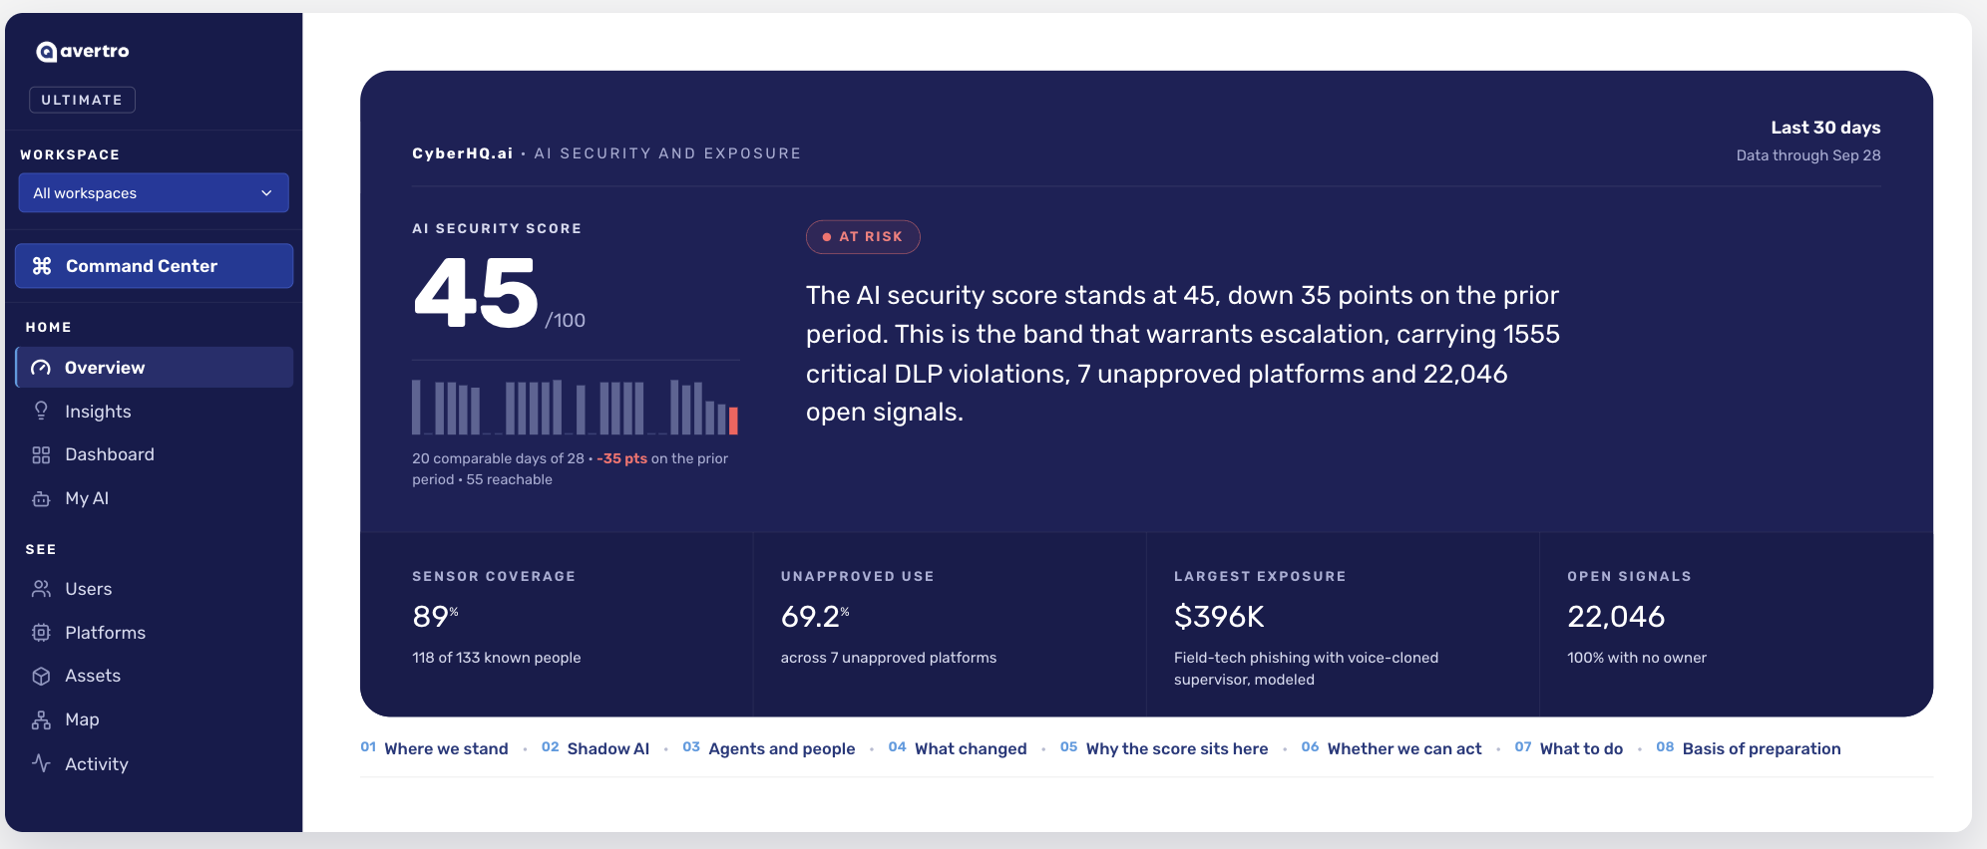
Task: Expand the workspace selector chevron
Action: point(266,193)
